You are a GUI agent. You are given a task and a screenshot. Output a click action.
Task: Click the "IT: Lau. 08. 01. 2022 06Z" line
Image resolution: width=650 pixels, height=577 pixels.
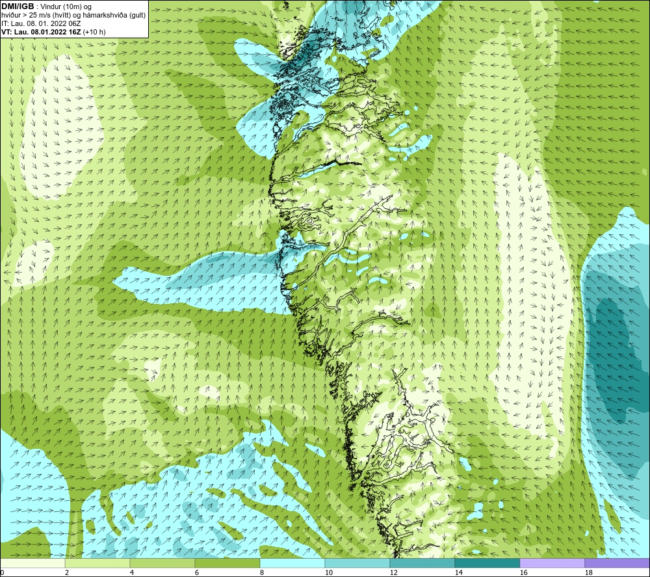click(41, 23)
